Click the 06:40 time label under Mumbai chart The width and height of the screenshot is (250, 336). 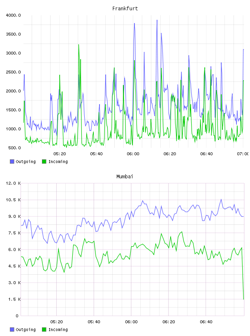[x=206, y=322]
